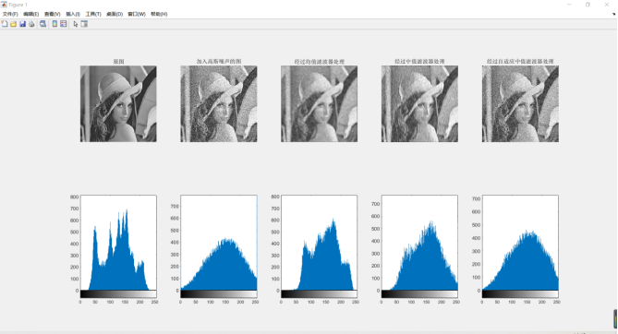
Task: Click the grayscale bar under fifth histogram
Action: point(520,293)
